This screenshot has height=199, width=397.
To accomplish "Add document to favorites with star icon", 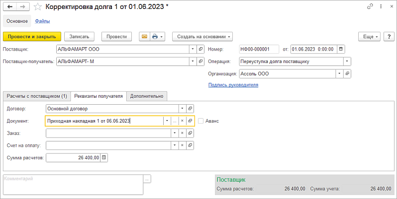I will tap(37, 7).
